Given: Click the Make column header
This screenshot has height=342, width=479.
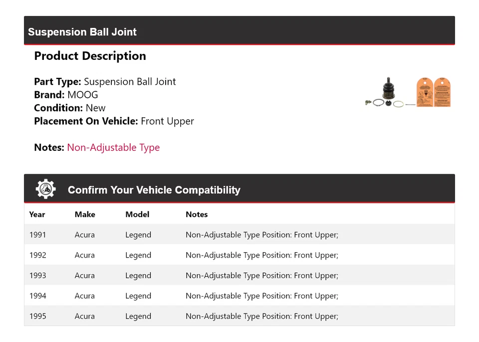Looking at the screenshot, I should 85,215.
